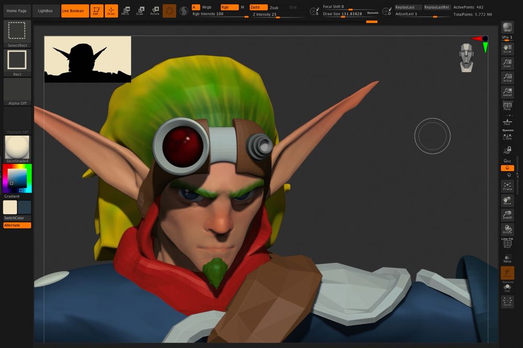Click the Scroll canvas icon
Screen dimensions: 523x348
click(x=507, y=49)
